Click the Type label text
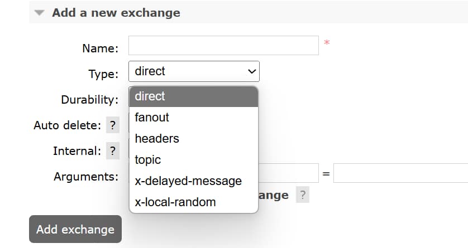Viewport: 468px width, 248px height. pos(103,74)
